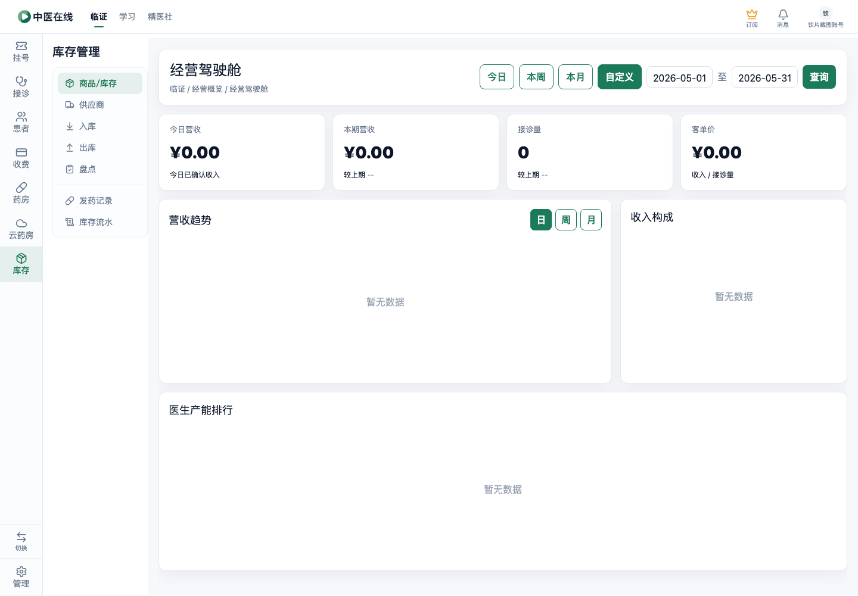Open 库存流水 menu entry
The image size is (858, 596).
click(100, 222)
